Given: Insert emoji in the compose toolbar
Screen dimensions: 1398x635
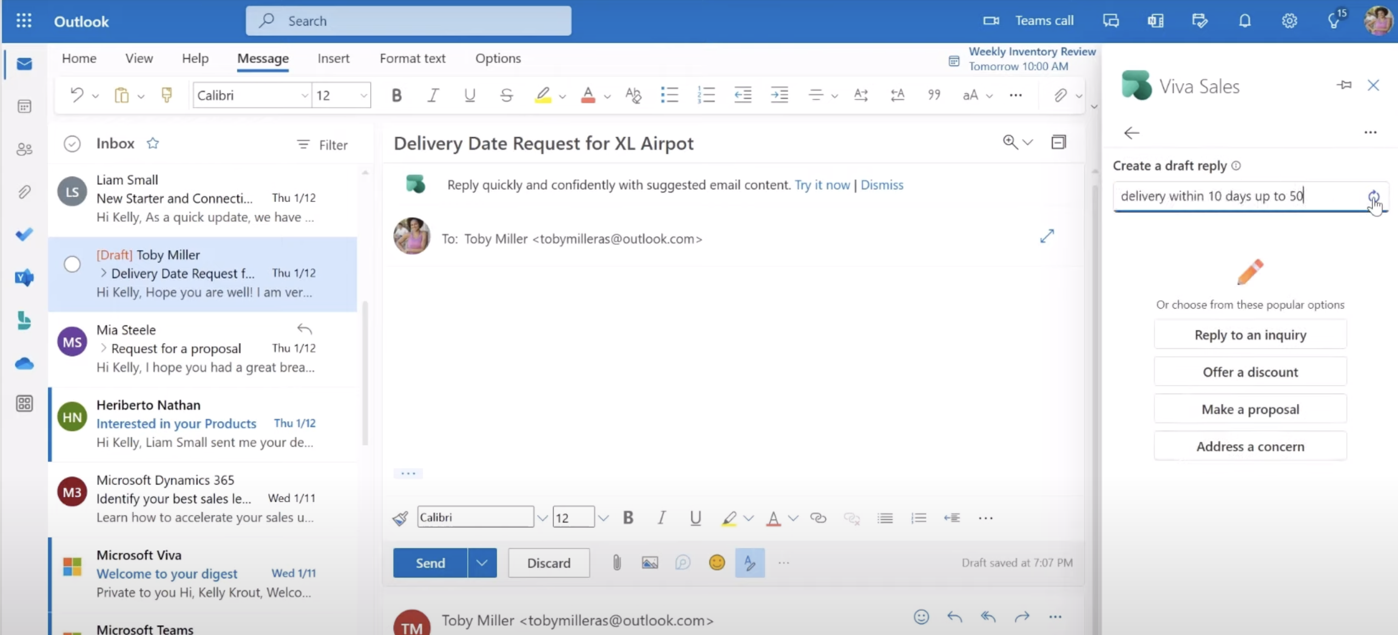Looking at the screenshot, I should point(717,563).
